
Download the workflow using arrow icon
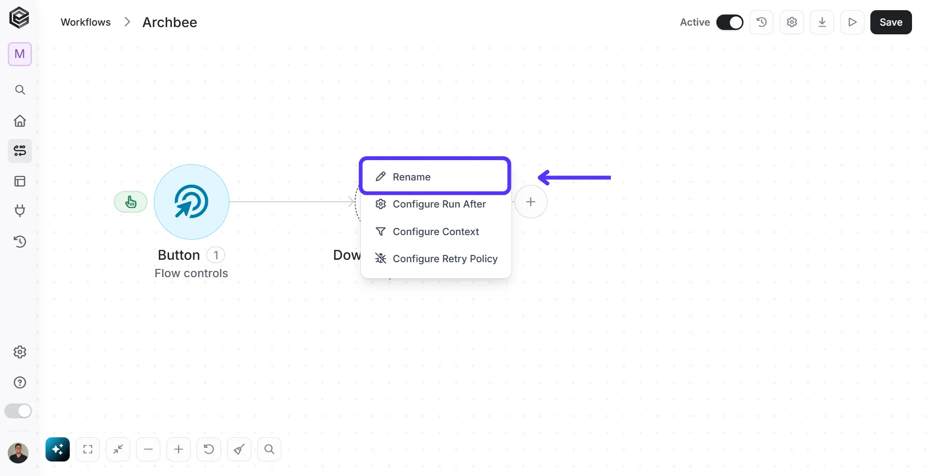tap(822, 22)
